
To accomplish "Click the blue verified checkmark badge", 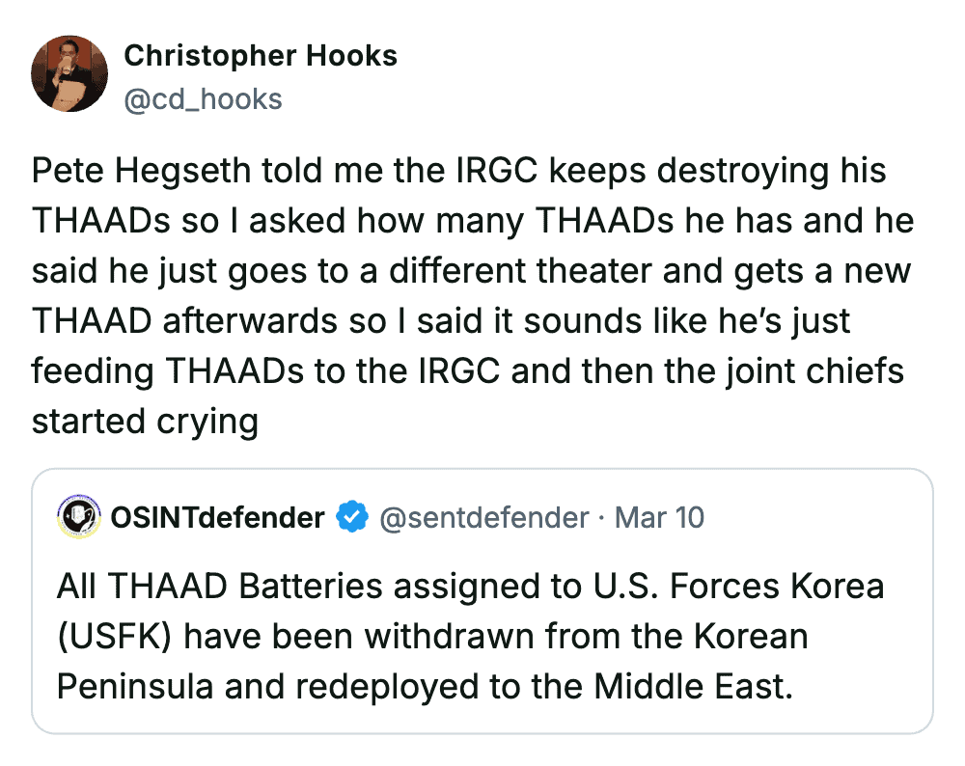I will (351, 518).
